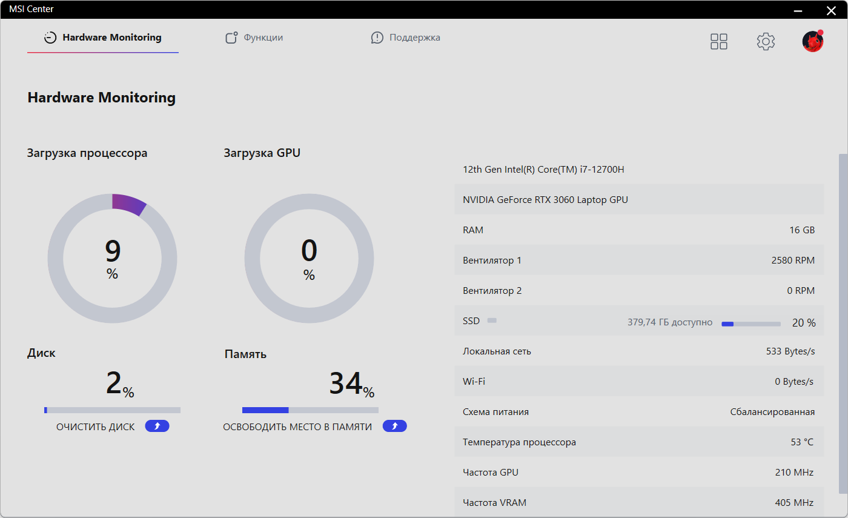Minimize the MSI Center window

pos(799,10)
